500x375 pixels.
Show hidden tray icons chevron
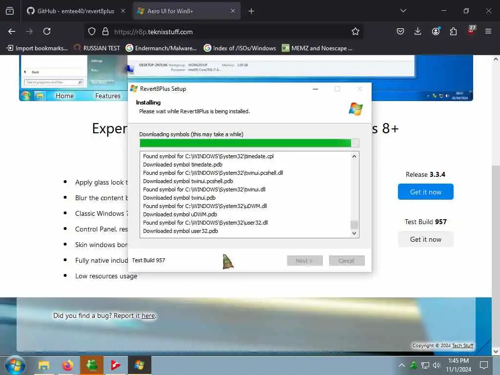point(402,365)
